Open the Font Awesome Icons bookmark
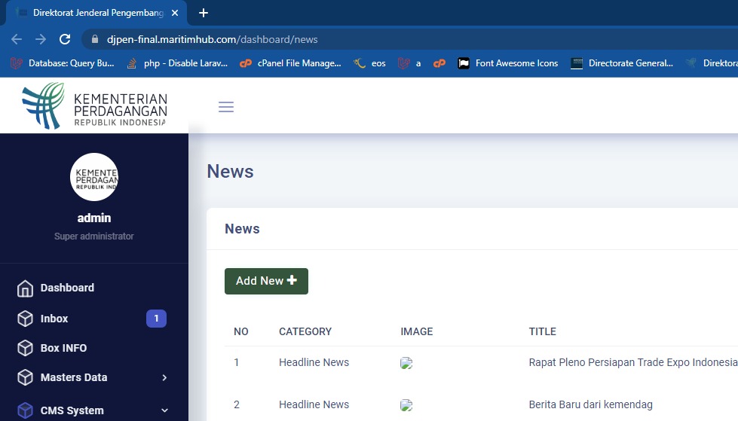Screen dimensions: 738x421 click(508, 63)
